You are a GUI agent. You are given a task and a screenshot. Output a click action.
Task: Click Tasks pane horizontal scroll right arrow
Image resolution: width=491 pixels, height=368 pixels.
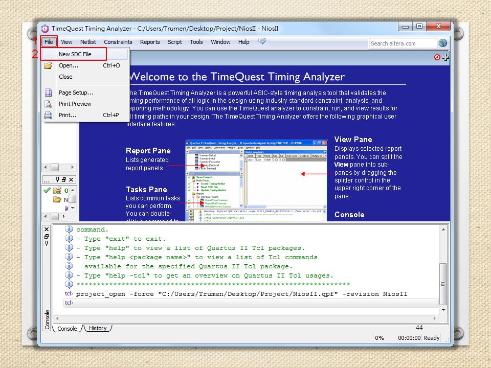pyautogui.click(x=64, y=216)
